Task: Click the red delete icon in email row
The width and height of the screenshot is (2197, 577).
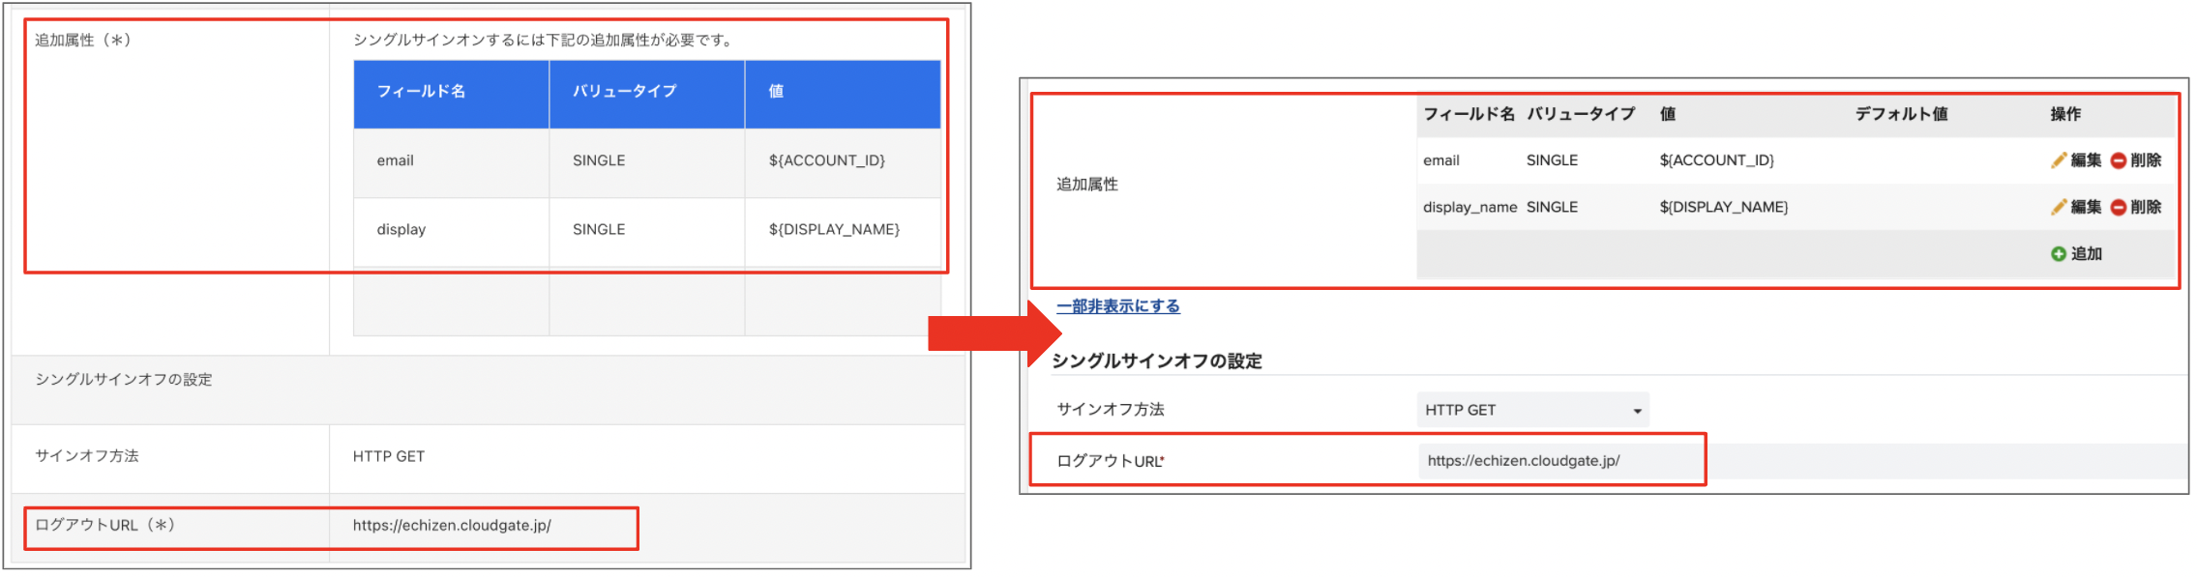Action: (2118, 160)
